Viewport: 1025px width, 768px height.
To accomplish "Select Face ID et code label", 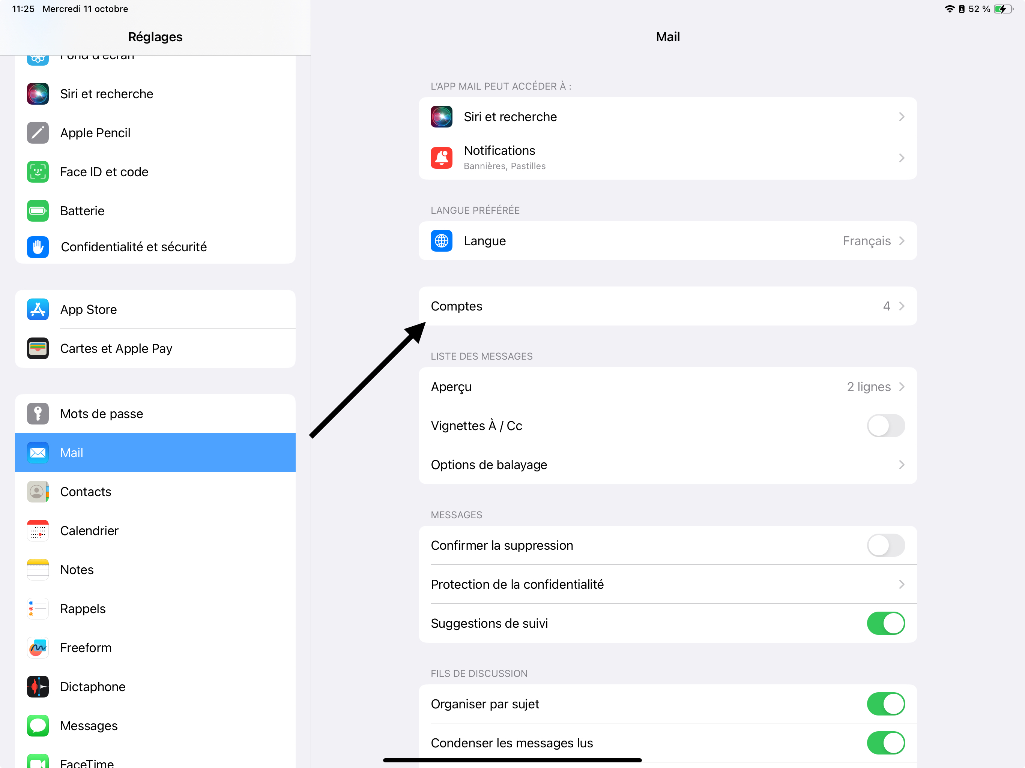I will pos(104,172).
